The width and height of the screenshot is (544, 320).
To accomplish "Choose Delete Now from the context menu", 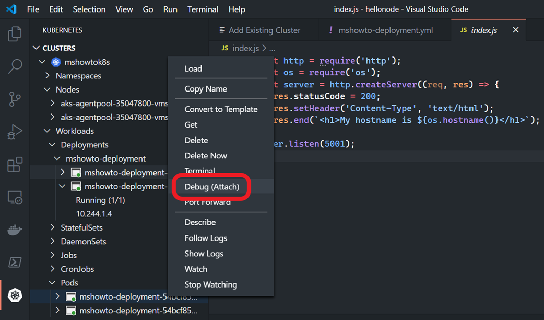I will [221, 156].
